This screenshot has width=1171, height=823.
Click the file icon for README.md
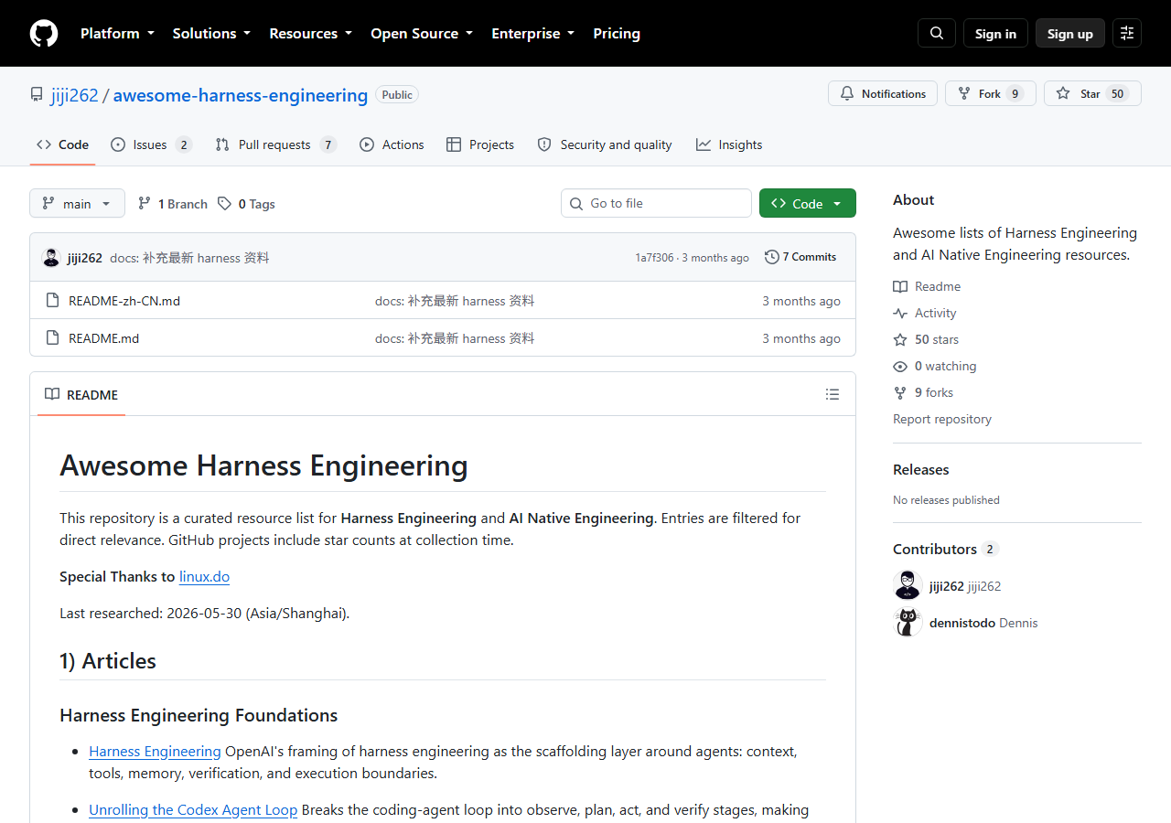pos(53,337)
